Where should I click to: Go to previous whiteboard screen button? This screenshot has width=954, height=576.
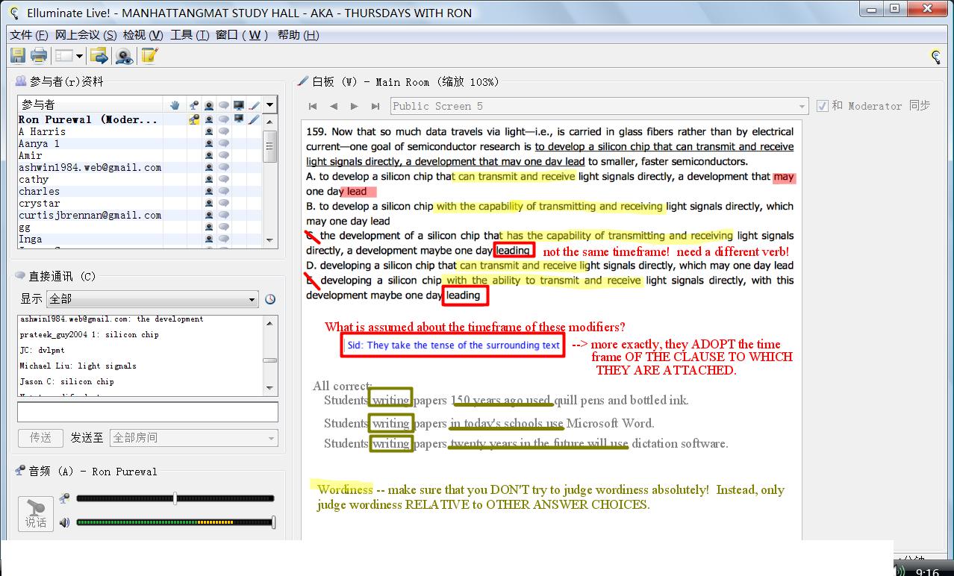334,106
